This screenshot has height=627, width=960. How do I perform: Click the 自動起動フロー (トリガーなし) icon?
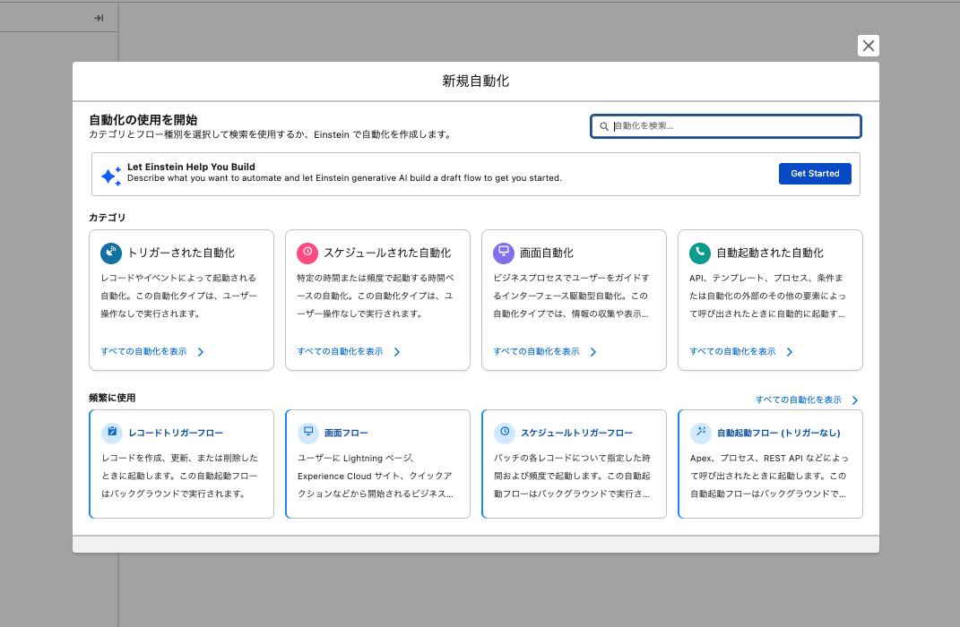point(699,433)
